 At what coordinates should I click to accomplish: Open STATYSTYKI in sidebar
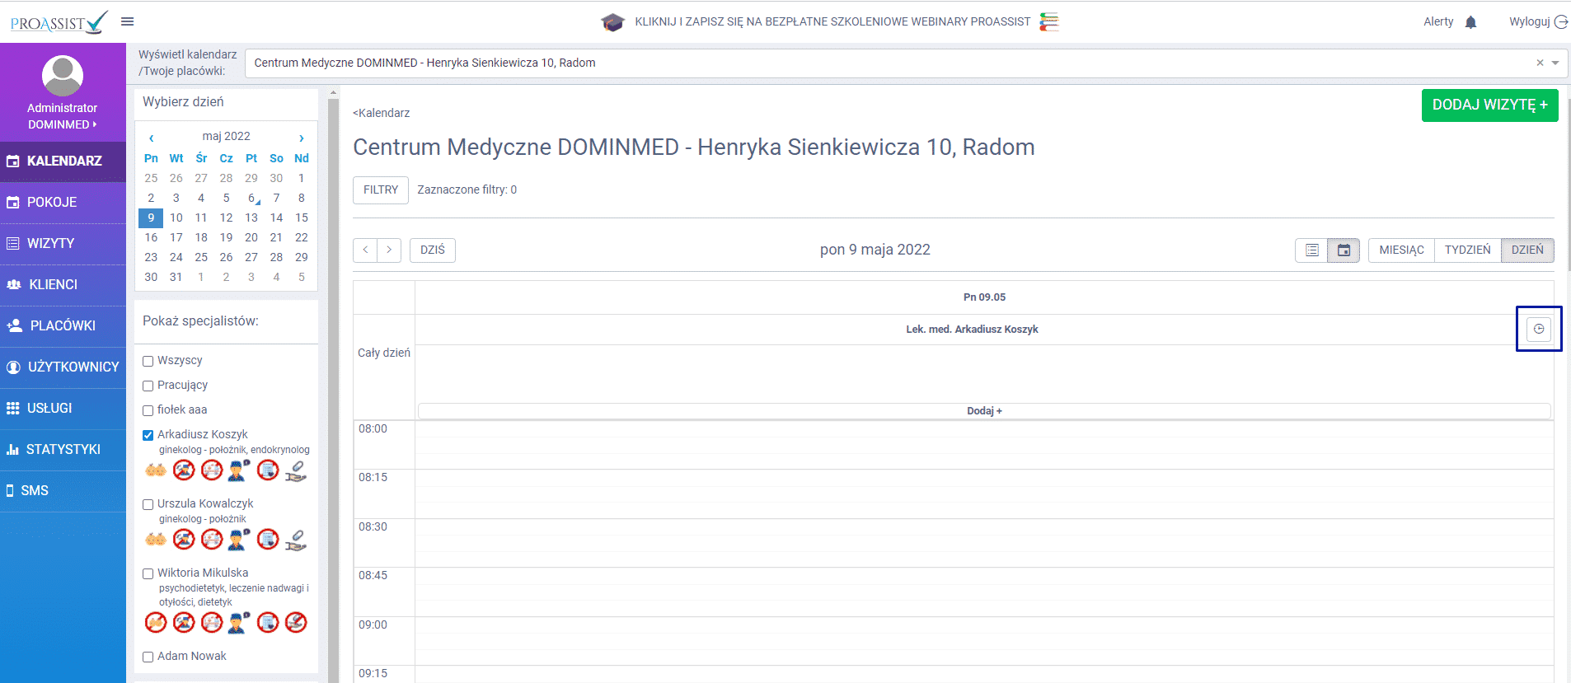pos(63,450)
